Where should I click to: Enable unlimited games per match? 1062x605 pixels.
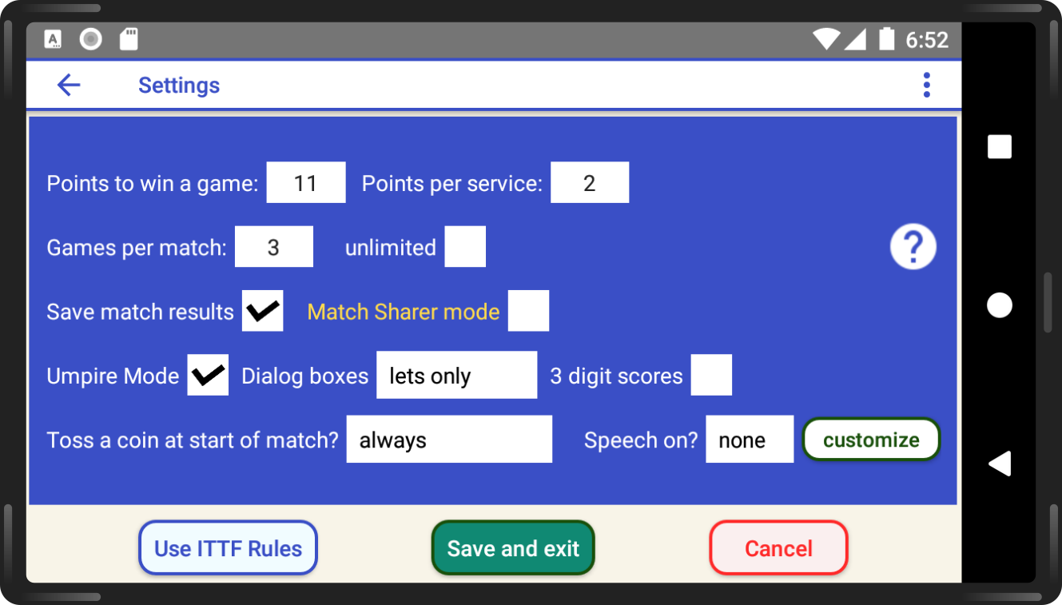point(465,246)
